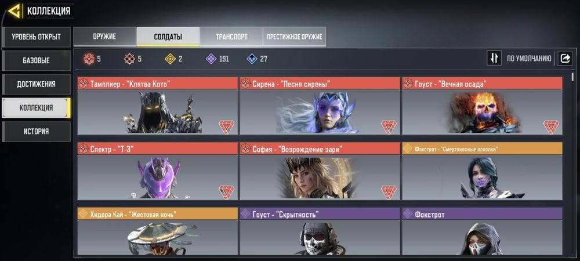The width and height of the screenshot is (580, 261).
Task: Filter by red mythic rarity icon
Action: 88,59
